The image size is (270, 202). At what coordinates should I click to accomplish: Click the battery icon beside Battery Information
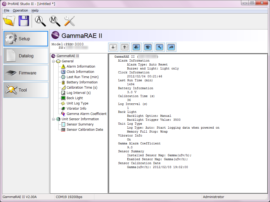(x=63, y=82)
